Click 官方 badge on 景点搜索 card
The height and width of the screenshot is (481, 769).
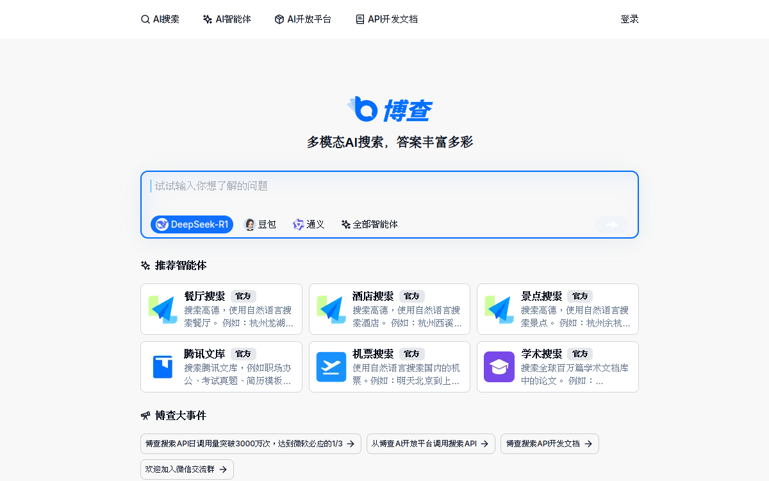(580, 296)
